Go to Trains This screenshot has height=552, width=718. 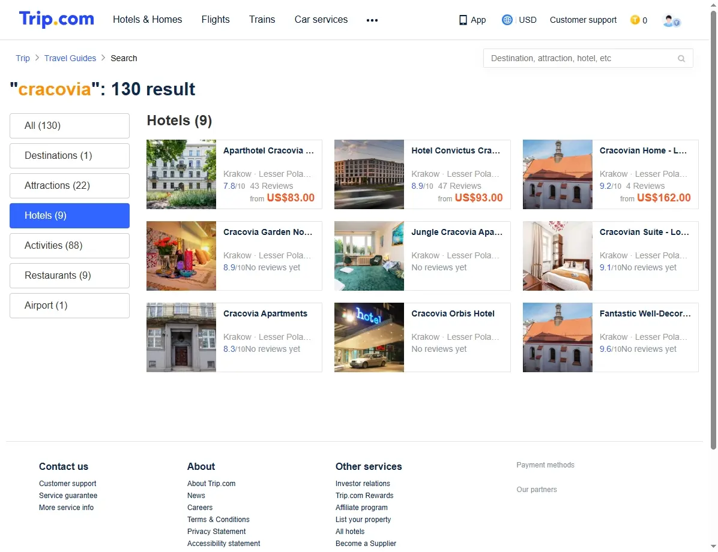262,20
